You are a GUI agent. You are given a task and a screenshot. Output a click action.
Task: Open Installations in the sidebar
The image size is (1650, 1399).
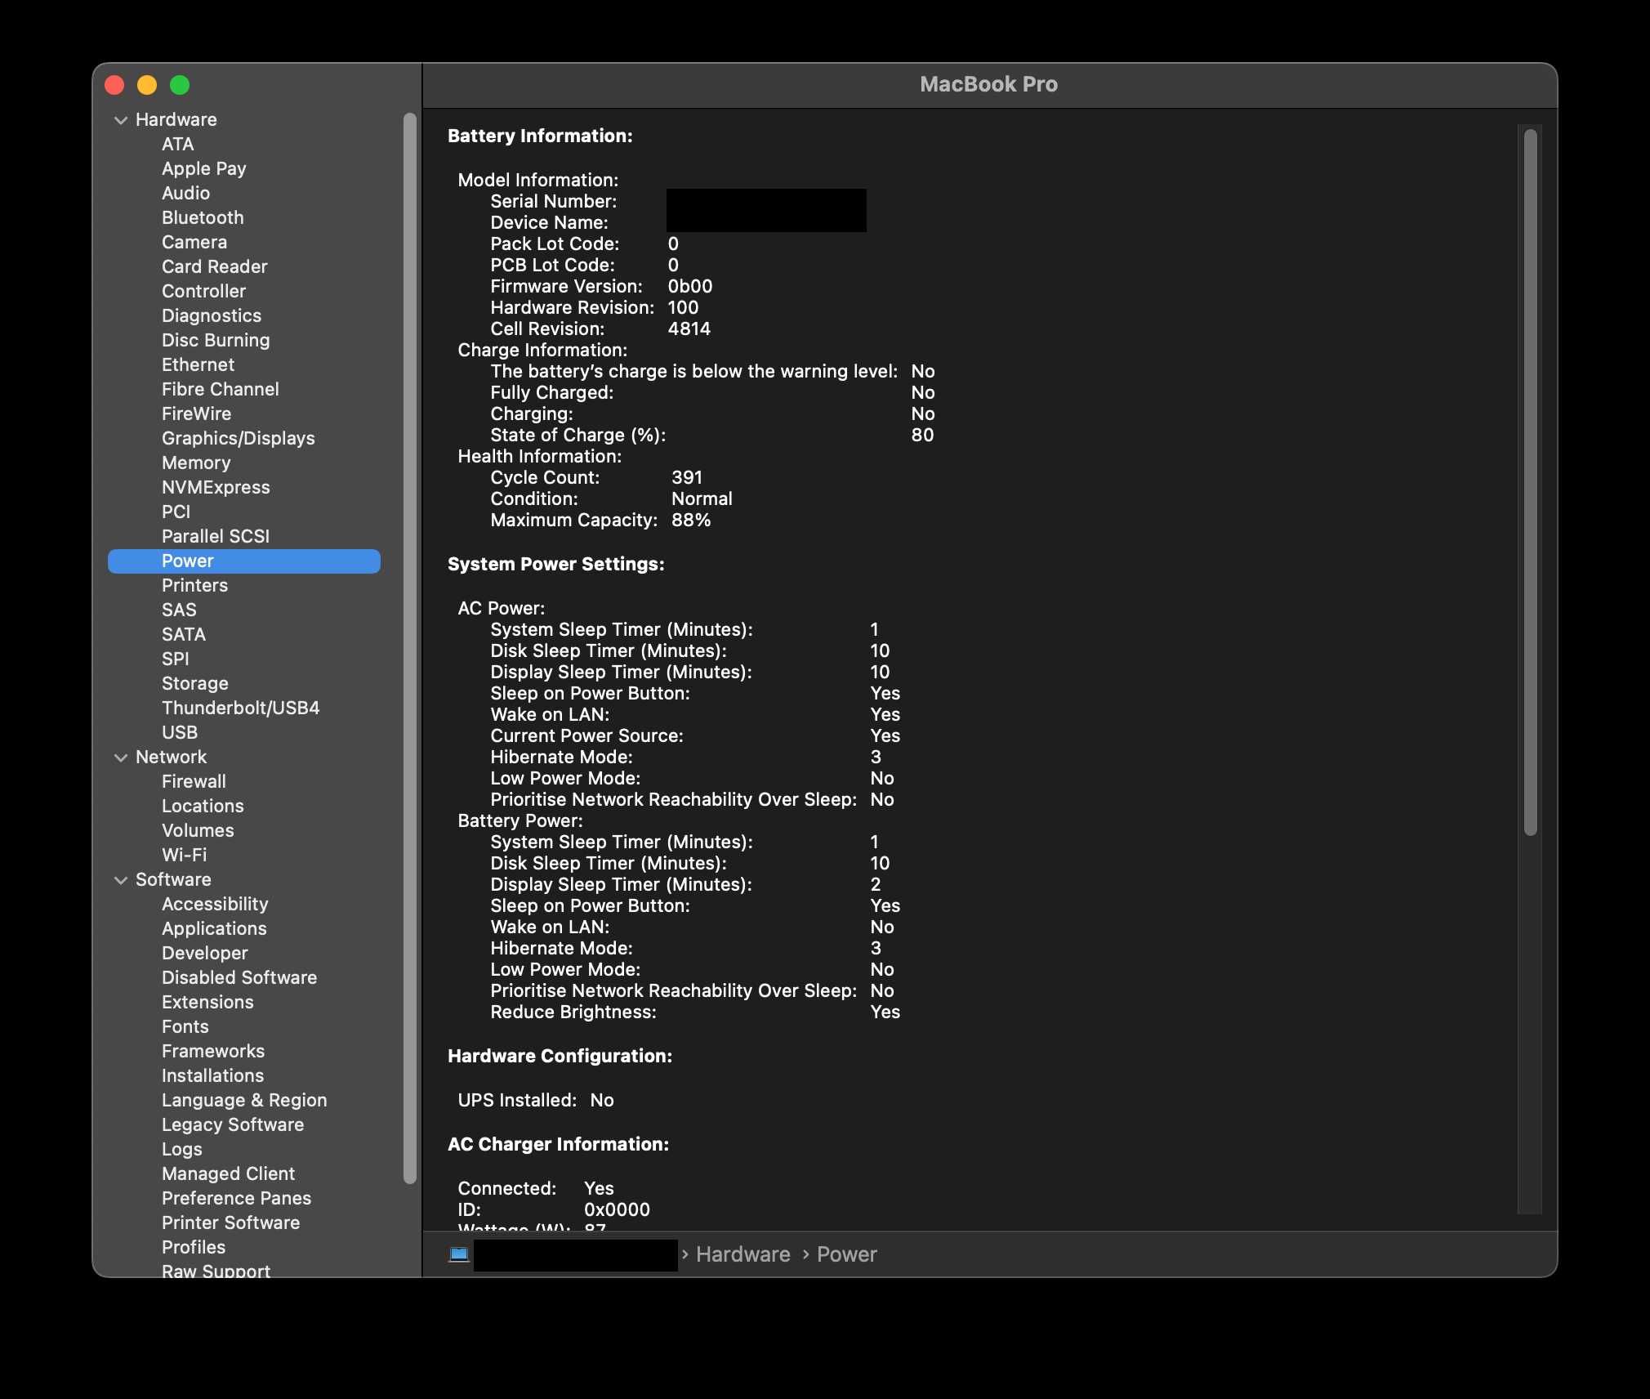212,1076
